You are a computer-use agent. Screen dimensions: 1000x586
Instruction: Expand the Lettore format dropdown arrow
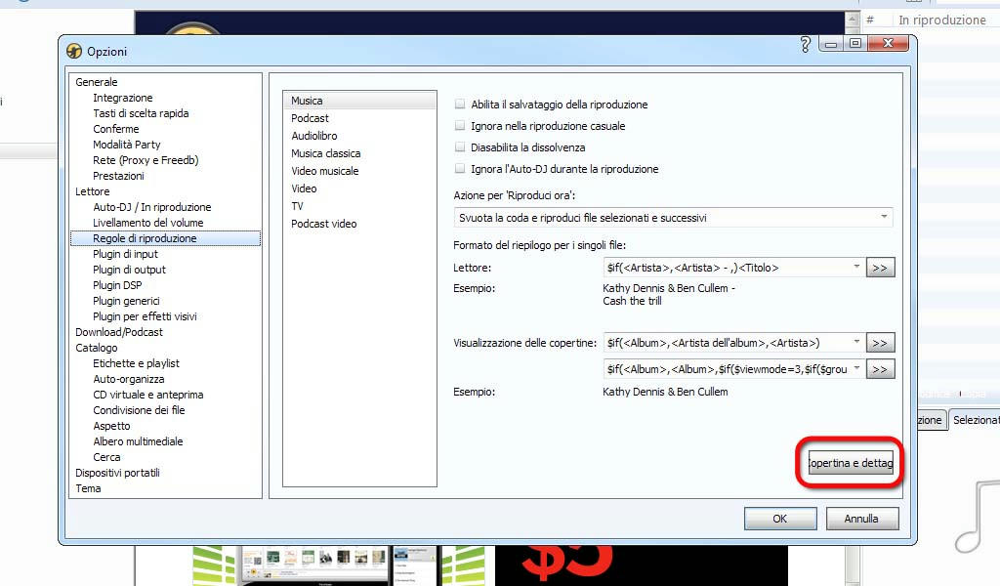coord(856,267)
